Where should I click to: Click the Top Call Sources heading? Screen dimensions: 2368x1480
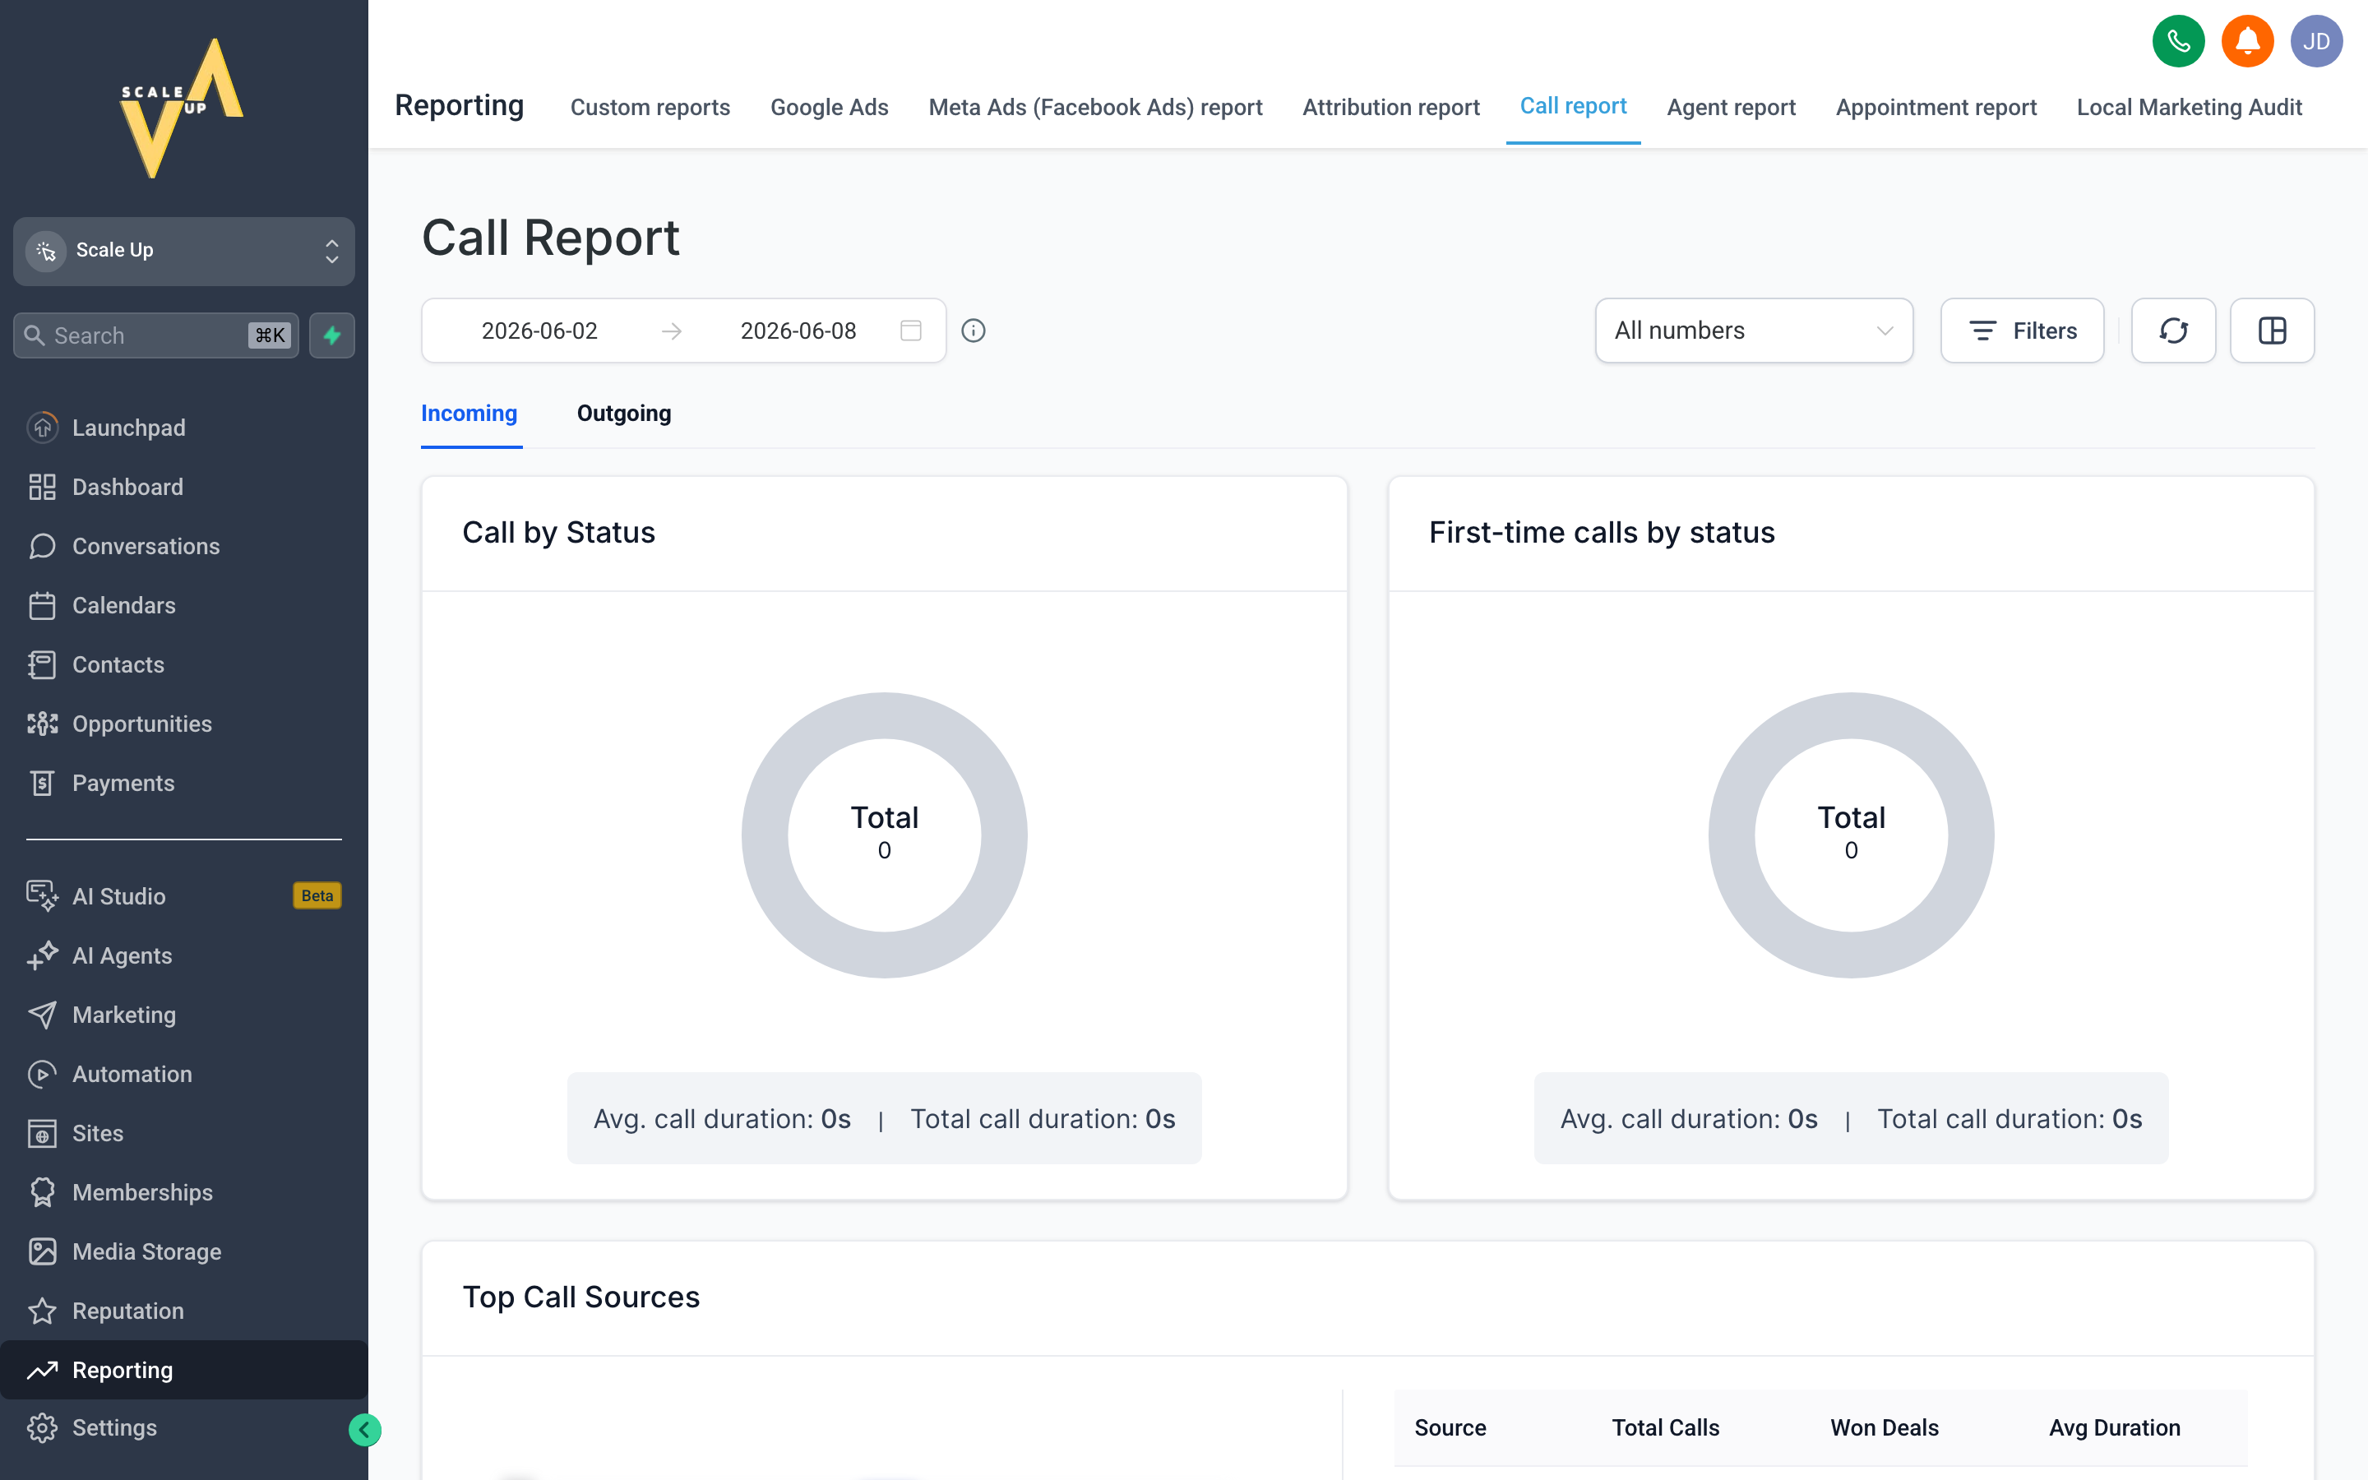coord(581,1297)
